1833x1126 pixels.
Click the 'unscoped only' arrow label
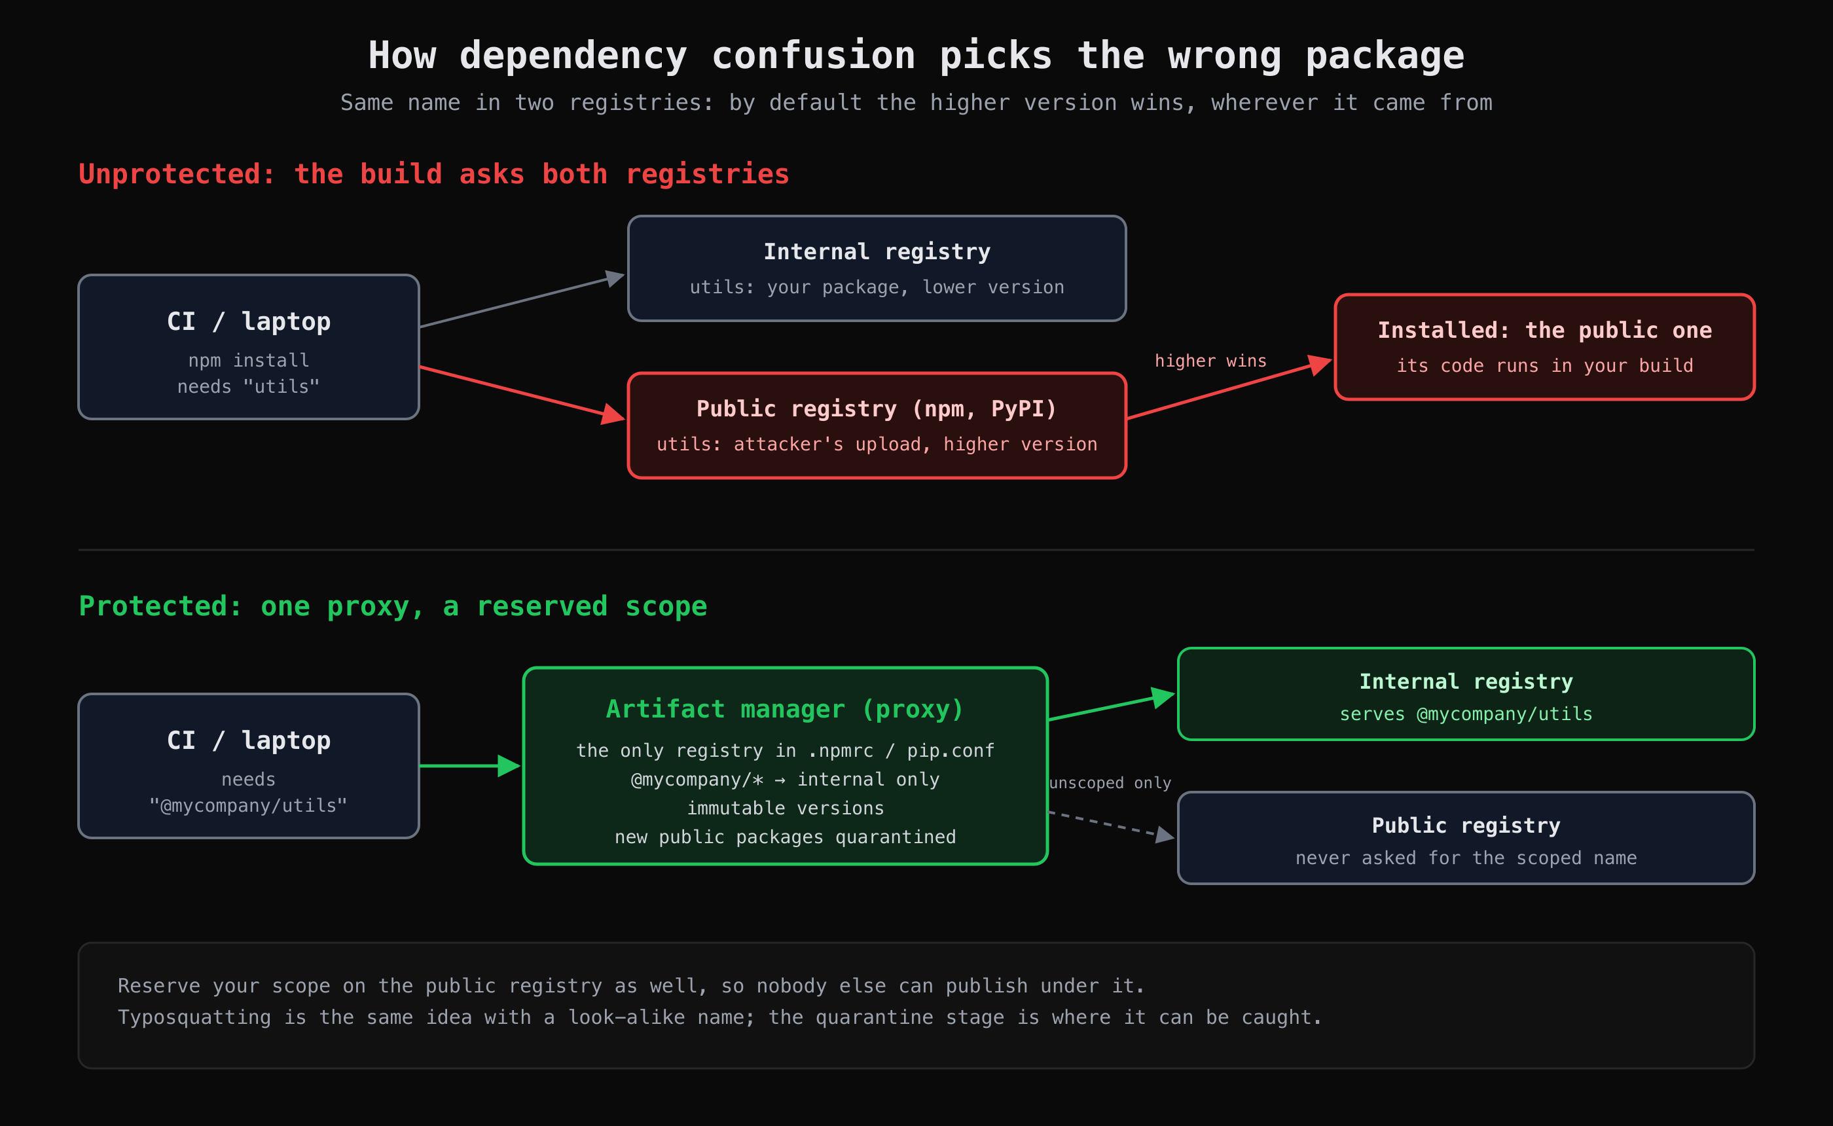(x=1110, y=783)
